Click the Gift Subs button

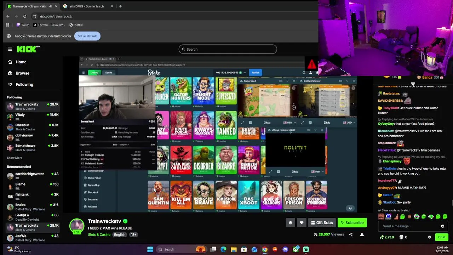click(x=322, y=223)
